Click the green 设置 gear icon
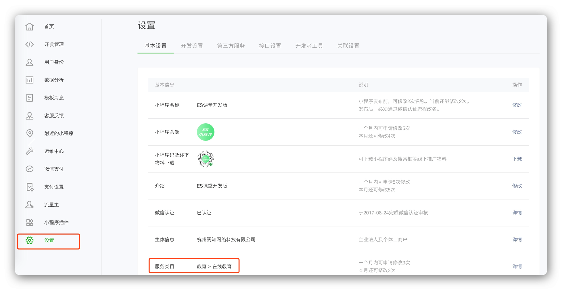The image size is (562, 290). coord(30,240)
